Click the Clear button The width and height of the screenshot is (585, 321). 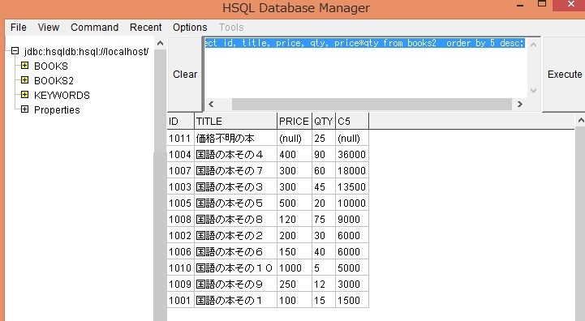[x=185, y=75]
